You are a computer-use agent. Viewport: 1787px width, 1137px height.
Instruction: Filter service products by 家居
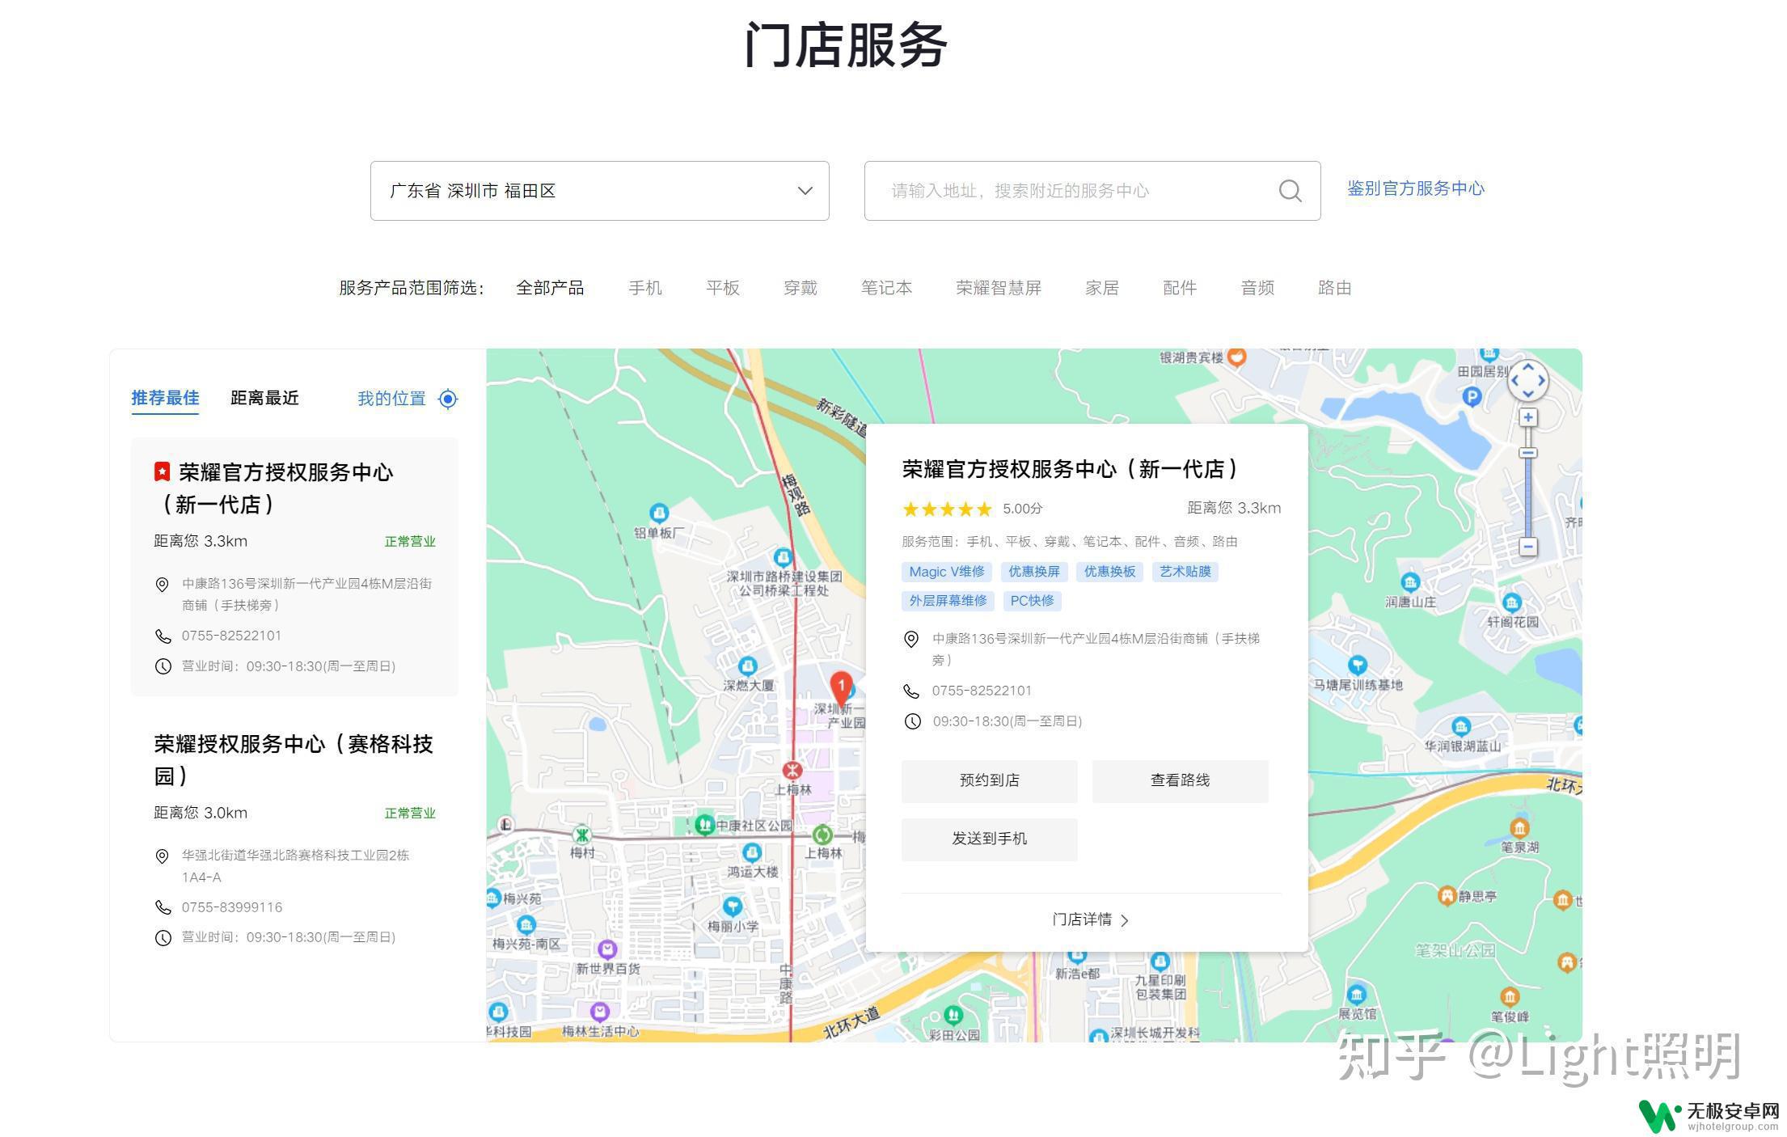tap(1101, 288)
